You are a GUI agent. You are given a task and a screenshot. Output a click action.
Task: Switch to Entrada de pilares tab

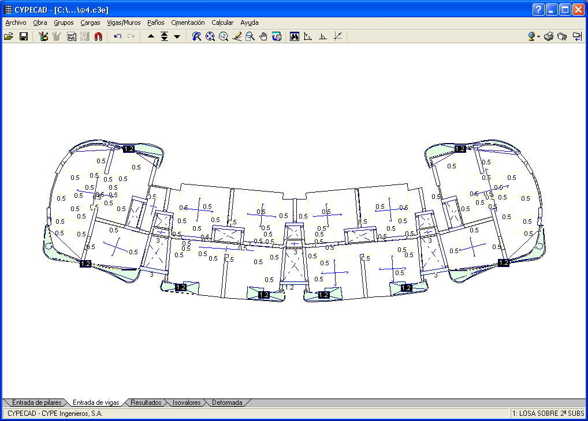[36, 403]
